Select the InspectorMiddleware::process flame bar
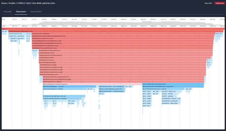The image size is (226, 131). tap(116, 31)
